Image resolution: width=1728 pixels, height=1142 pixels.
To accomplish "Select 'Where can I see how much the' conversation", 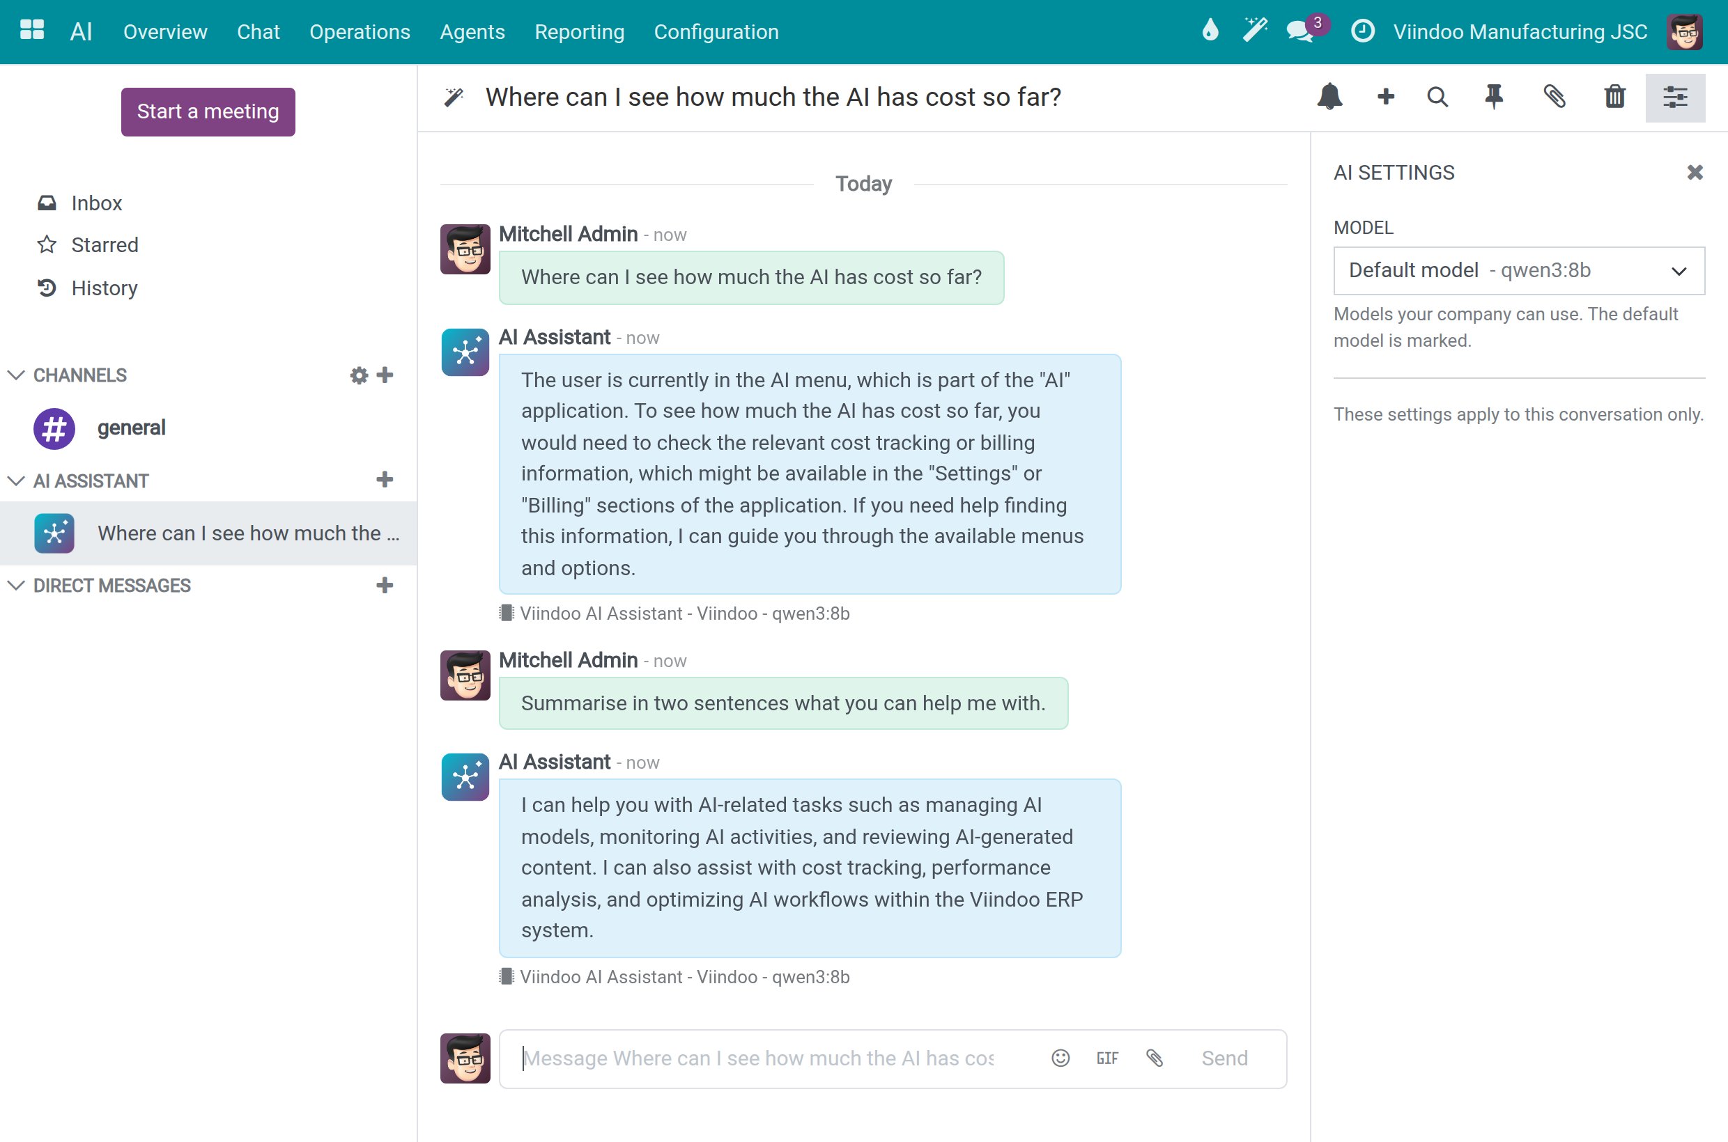I will click(208, 533).
